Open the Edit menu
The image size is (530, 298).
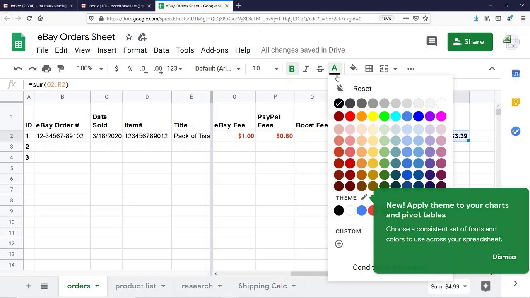click(x=61, y=50)
